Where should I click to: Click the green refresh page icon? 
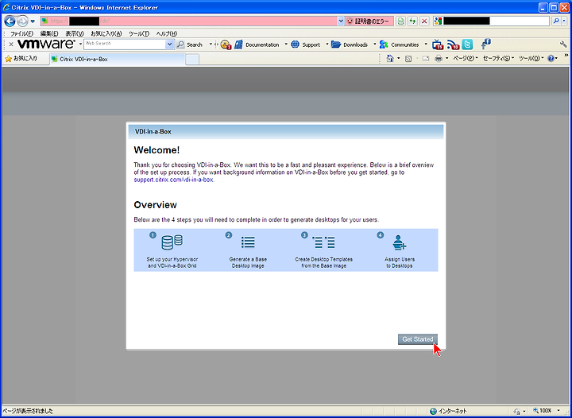412,21
